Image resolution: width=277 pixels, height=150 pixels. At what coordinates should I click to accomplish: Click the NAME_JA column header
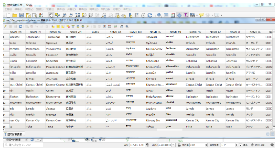click(x=255, y=32)
